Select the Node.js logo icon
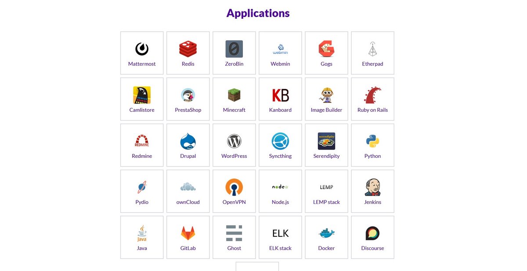 coord(280,187)
